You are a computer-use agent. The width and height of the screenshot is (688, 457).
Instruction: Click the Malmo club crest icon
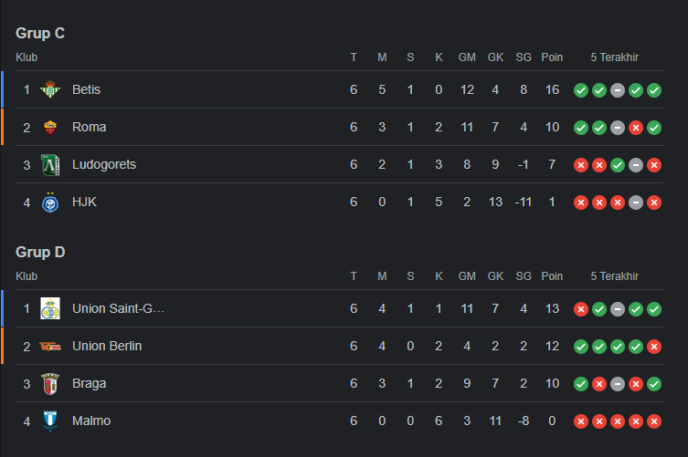pos(50,421)
